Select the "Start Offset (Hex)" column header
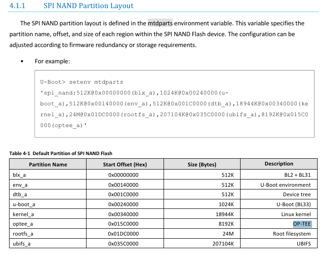Viewport: 323px width, 255px height. pyautogui.click(x=125, y=165)
